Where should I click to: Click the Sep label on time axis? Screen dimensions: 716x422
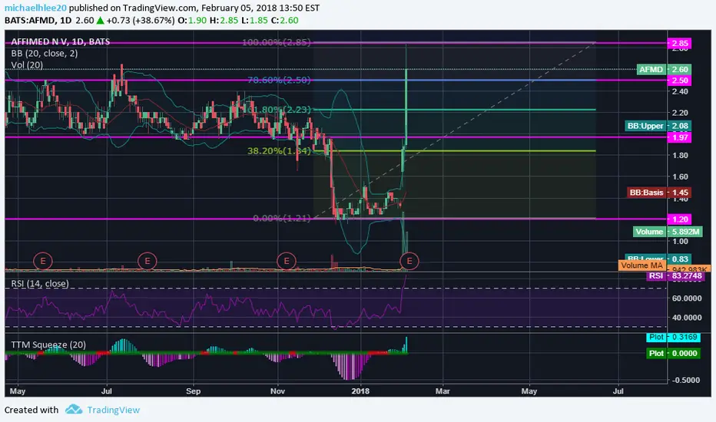pos(193,391)
